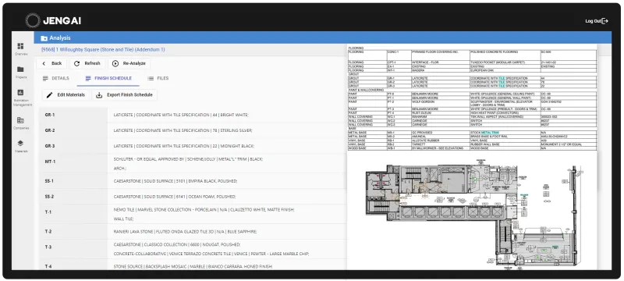
Task: Open the Overview sidebar icon
Action: [21, 46]
